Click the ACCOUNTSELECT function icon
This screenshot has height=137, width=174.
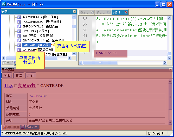coord(19,22)
